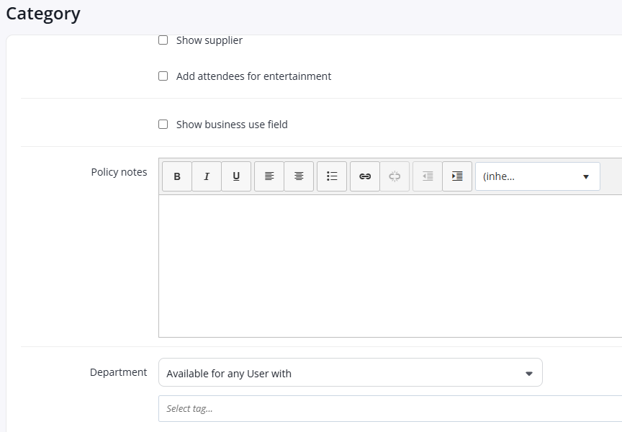Image resolution: width=622 pixels, height=432 pixels.
Task: Open the Department availability dropdown
Action: coord(351,372)
